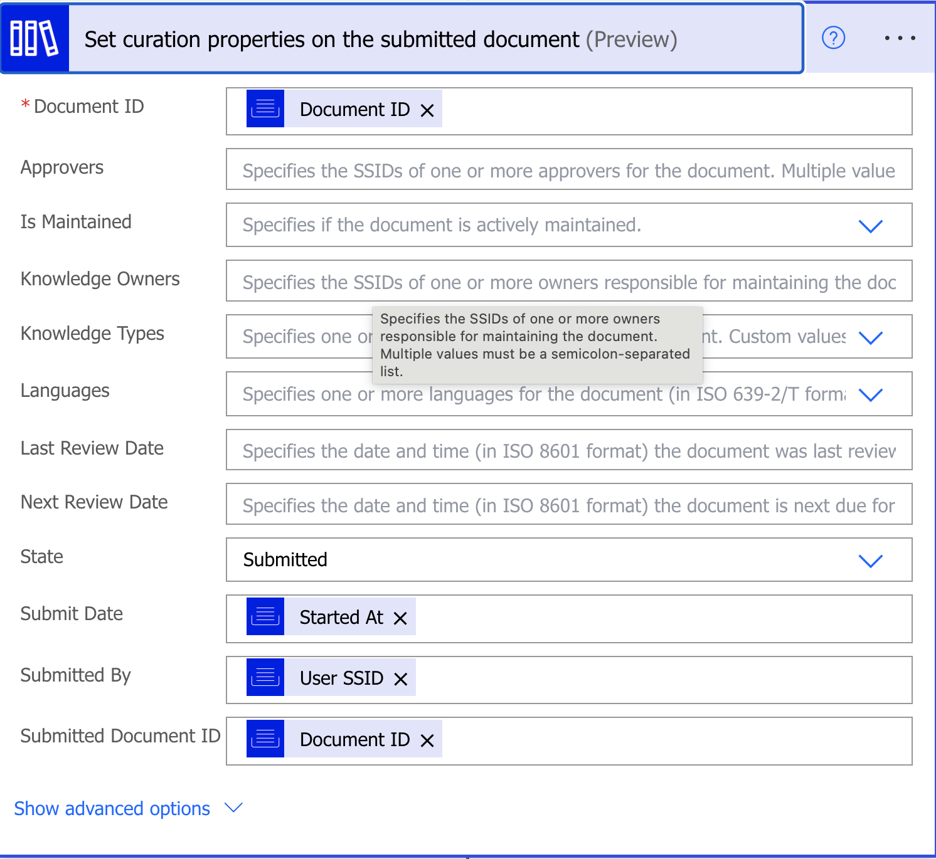936x859 pixels.
Task: Click the Last Review Date field
Action: 568,450
